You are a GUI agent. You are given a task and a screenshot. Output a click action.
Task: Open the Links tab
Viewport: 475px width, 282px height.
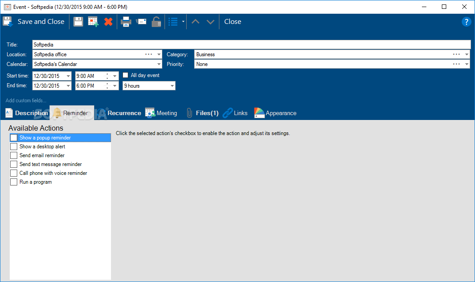click(x=235, y=113)
